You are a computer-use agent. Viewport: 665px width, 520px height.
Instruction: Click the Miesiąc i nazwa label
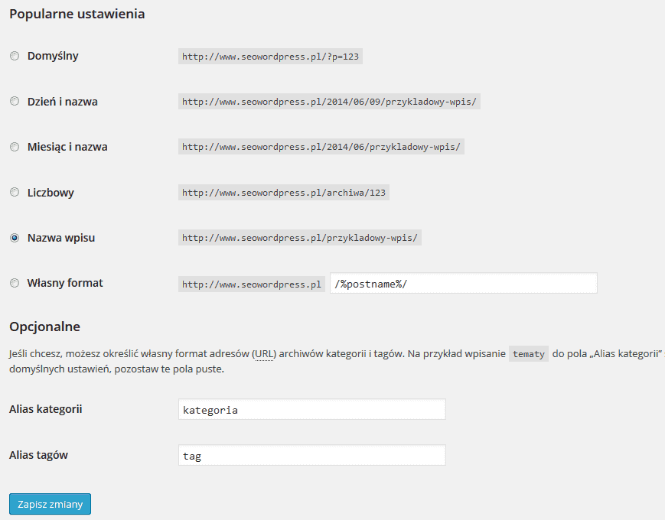pyautogui.click(x=67, y=147)
